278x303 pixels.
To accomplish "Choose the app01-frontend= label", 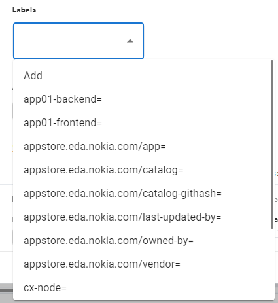I will [144, 122].
